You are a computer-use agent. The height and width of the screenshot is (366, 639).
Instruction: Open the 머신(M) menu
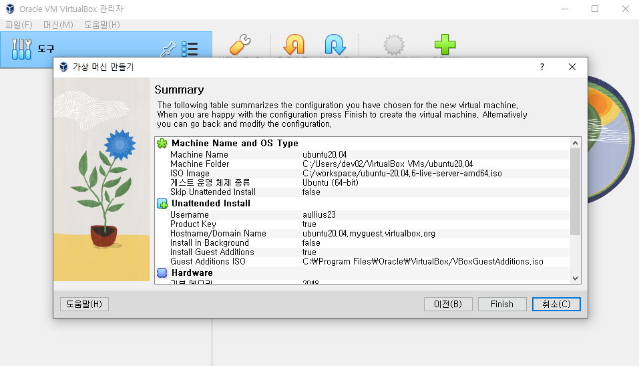(x=58, y=25)
